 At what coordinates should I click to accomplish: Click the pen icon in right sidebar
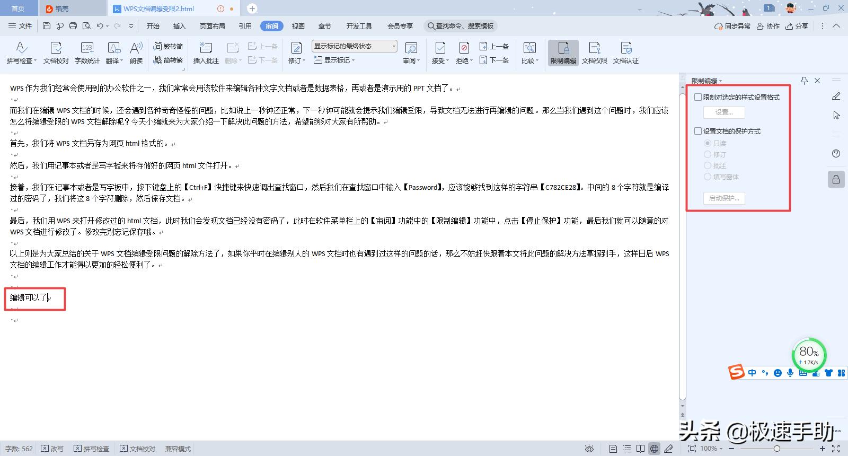click(836, 96)
